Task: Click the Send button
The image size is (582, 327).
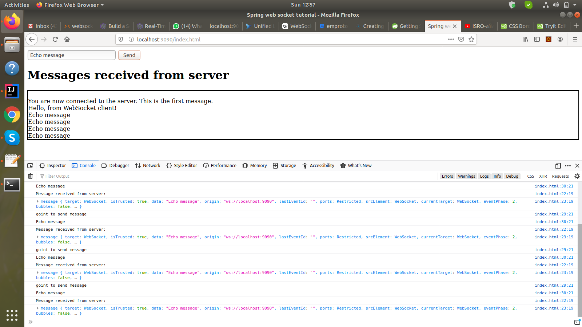Action: (x=129, y=55)
